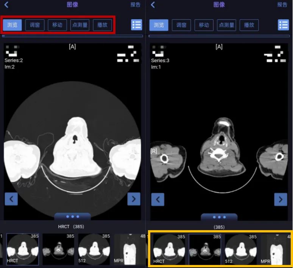
Task: Expand three-dot handle in left viewer
Action: pos(73,217)
